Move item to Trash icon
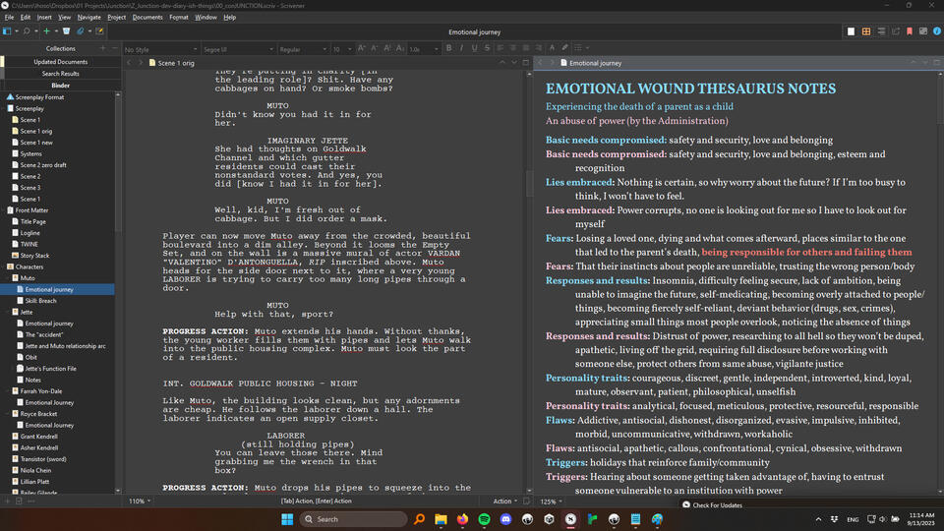This screenshot has width=944, height=531. [x=66, y=31]
